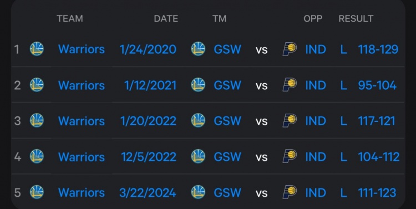Viewport: 416px width, 209px height.
Task: Click Pacers logo in the 3/22/2024 row
Action: click(290, 192)
